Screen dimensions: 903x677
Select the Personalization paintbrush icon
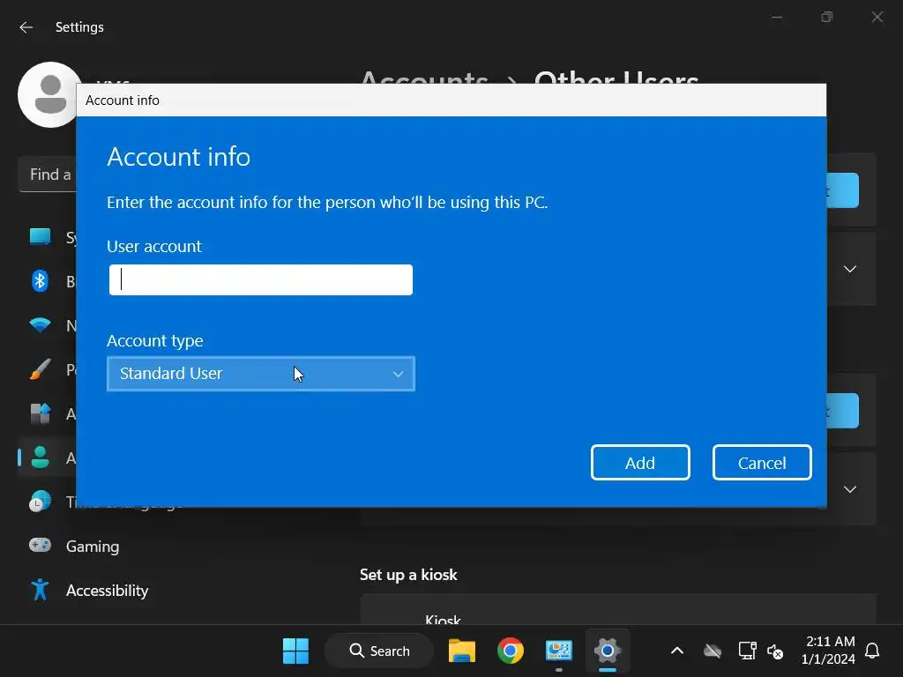(x=40, y=369)
